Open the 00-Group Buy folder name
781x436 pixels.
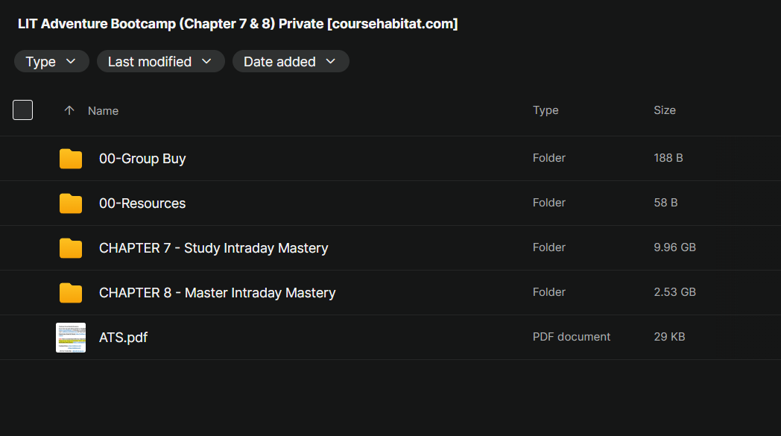click(x=142, y=159)
